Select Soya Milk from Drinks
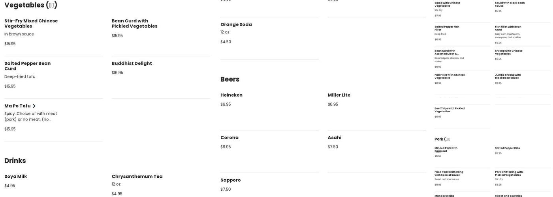 click(16, 177)
